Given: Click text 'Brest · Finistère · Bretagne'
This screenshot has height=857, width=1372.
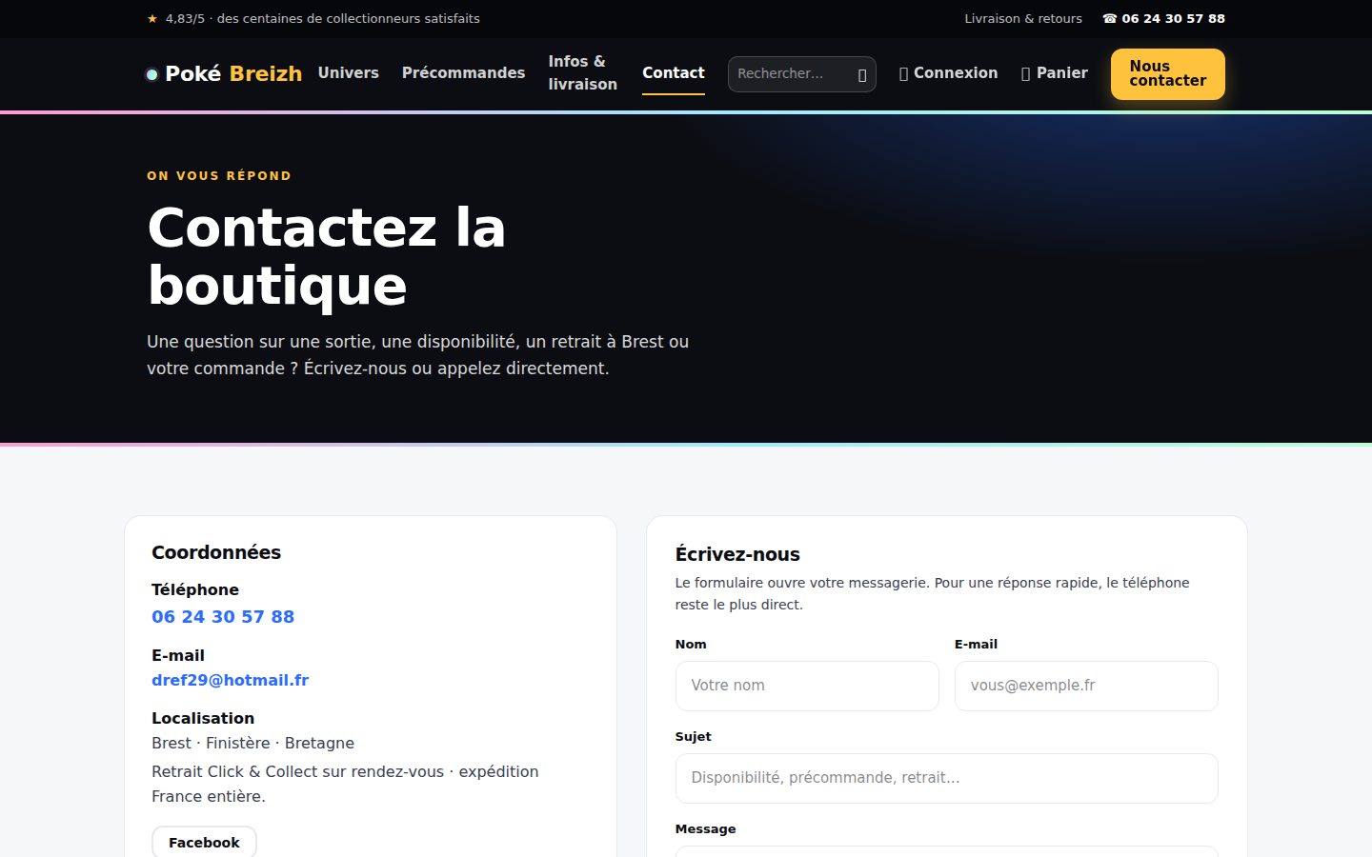Looking at the screenshot, I should (252, 743).
